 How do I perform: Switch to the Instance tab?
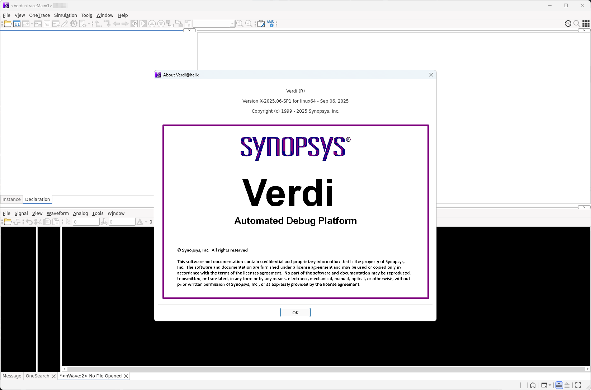pyautogui.click(x=11, y=199)
